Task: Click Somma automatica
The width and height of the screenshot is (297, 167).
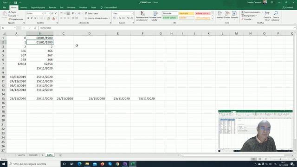Action: [251, 12]
